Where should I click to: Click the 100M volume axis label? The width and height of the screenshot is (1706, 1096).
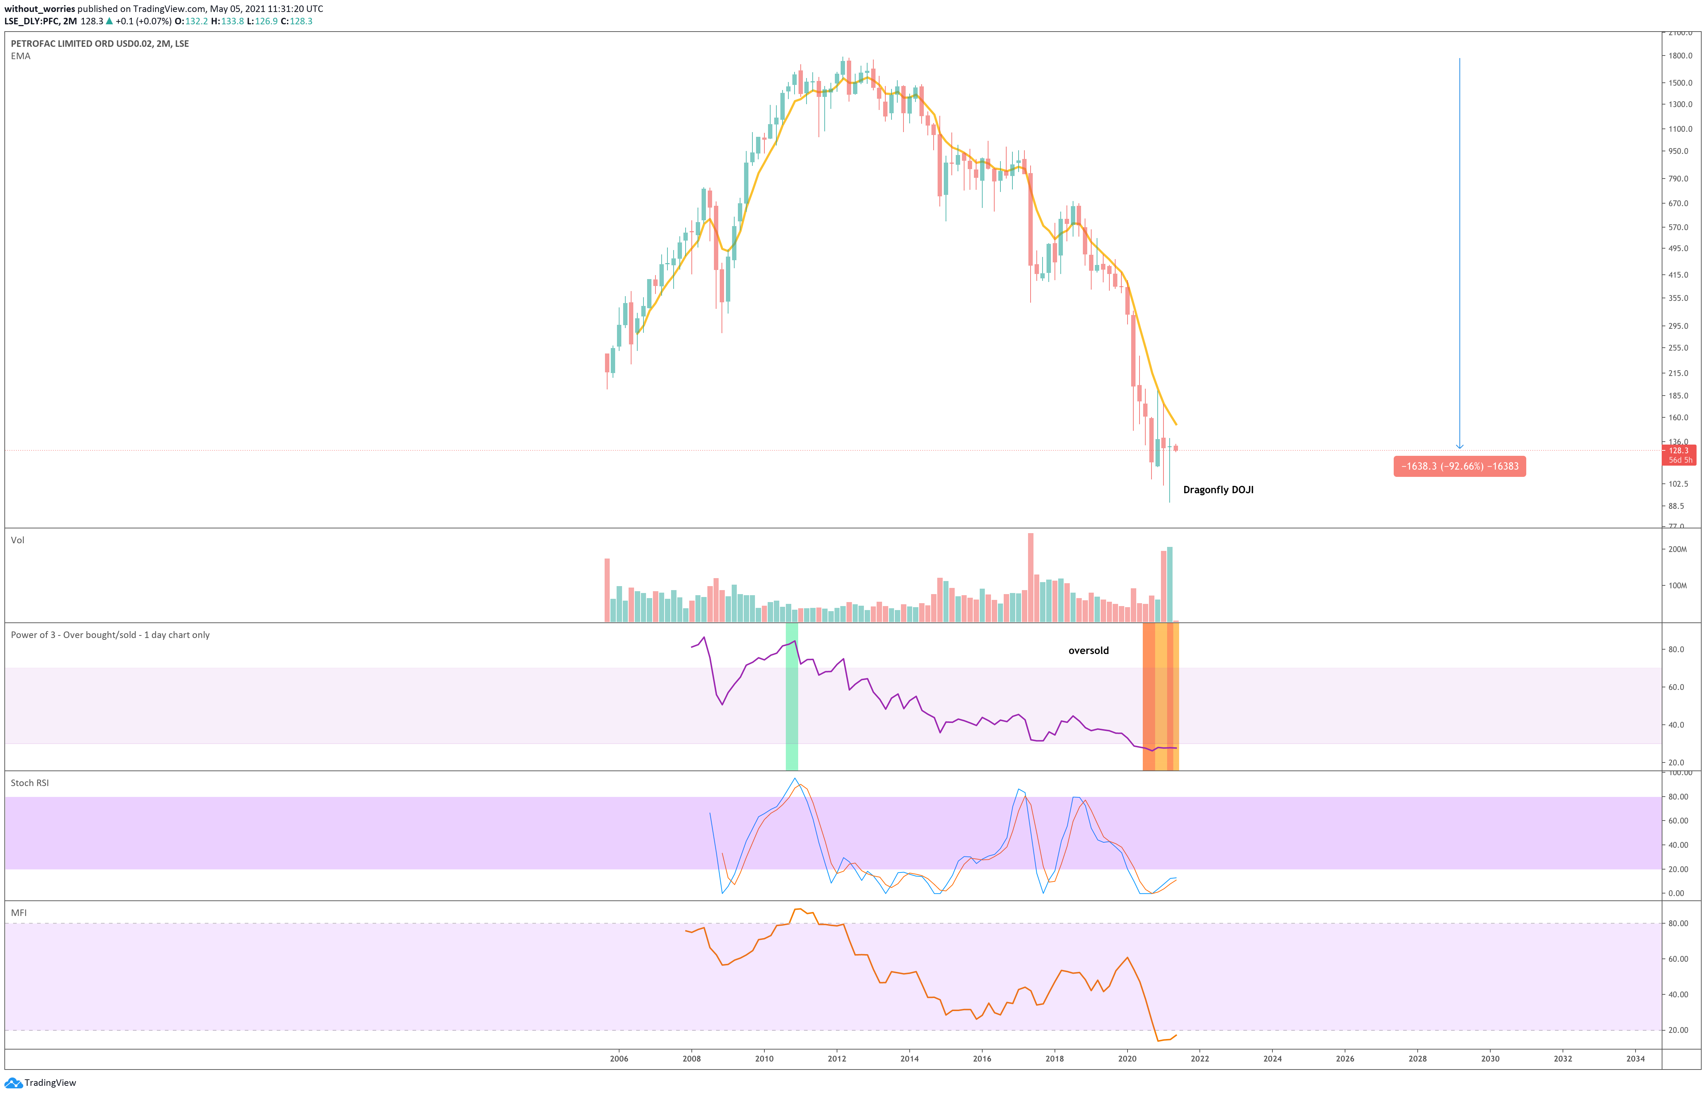(1678, 586)
